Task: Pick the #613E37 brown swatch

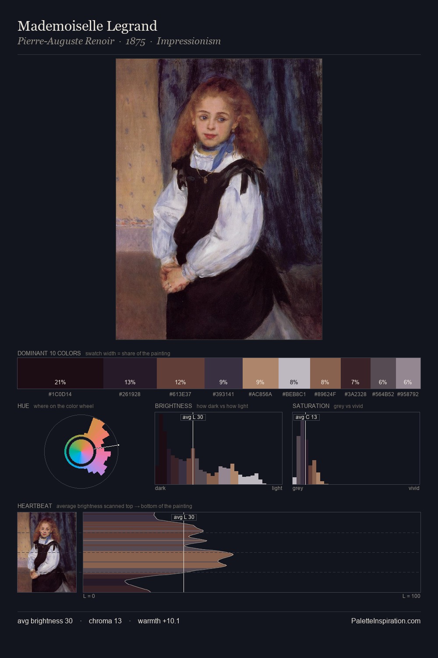Action: point(180,373)
